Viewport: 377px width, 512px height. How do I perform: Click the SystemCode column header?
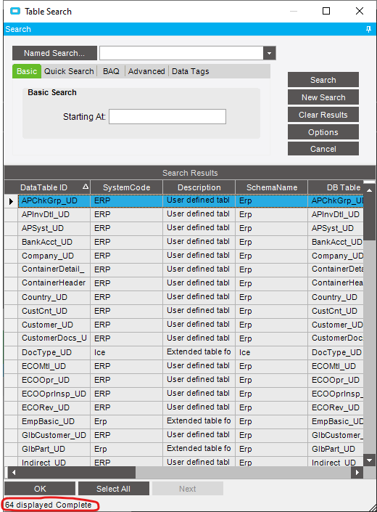[x=126, y=187]
